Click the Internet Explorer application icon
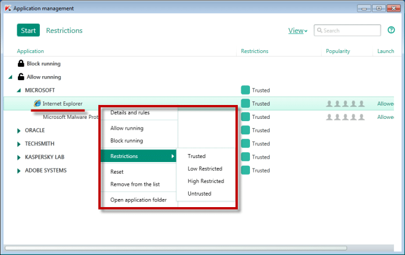 pyautogui.click(x=37, y=103)
